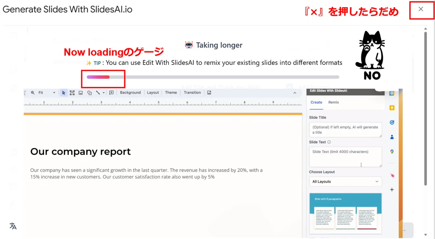Switch to the Create tab
This screenshot has height=239, width=435.
tap(316, 102)
